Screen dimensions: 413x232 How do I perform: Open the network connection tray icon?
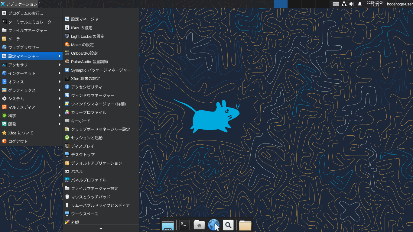(344, 4)
